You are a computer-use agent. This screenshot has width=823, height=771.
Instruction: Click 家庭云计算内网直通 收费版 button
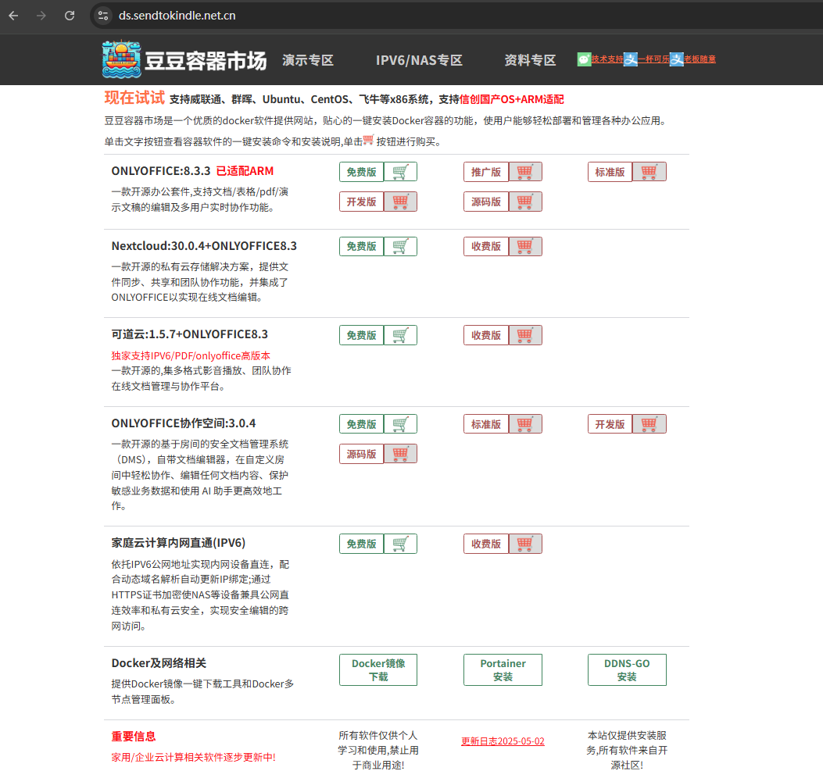(486, 544)
